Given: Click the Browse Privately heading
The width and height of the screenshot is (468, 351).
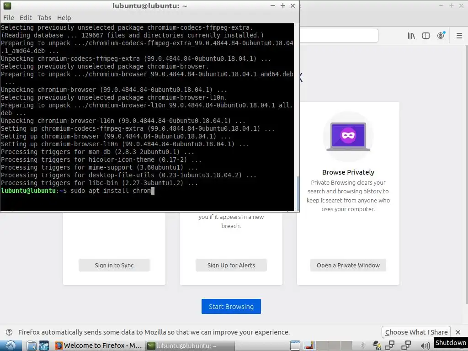Looking at the screenshot, I should [348, 172].
